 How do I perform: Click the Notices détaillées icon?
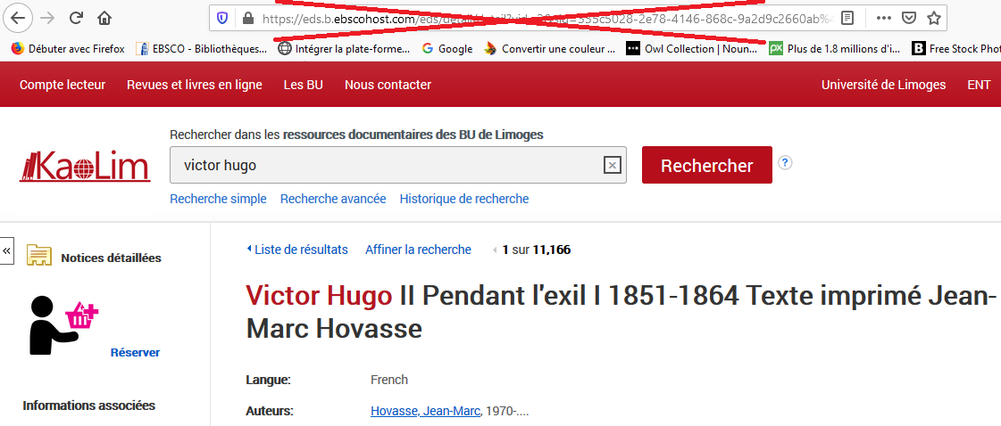tap(38, 257)
